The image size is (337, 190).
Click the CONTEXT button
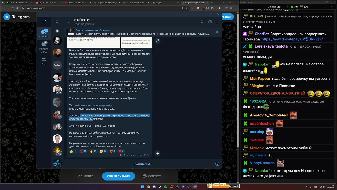point(152,176)
